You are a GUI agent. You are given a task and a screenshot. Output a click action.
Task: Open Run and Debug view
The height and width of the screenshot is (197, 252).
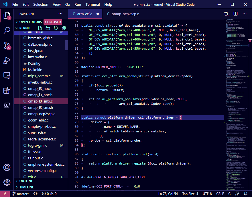coord(7,60)
